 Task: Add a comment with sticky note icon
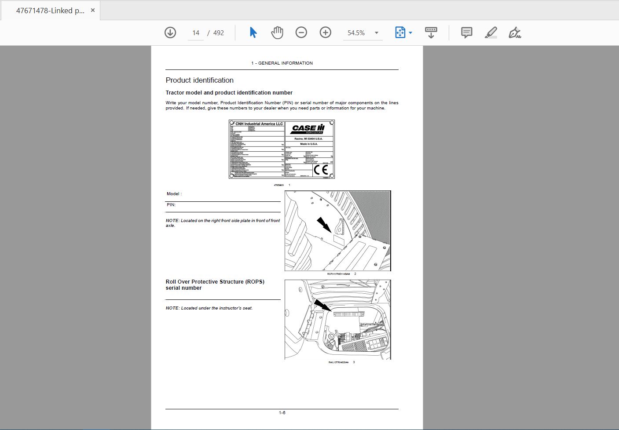tap(466, 33)
